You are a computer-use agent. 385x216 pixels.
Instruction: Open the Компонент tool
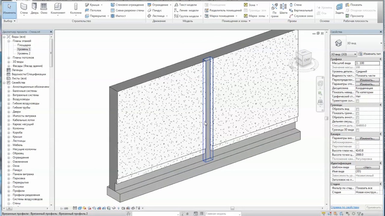point(58,10)
